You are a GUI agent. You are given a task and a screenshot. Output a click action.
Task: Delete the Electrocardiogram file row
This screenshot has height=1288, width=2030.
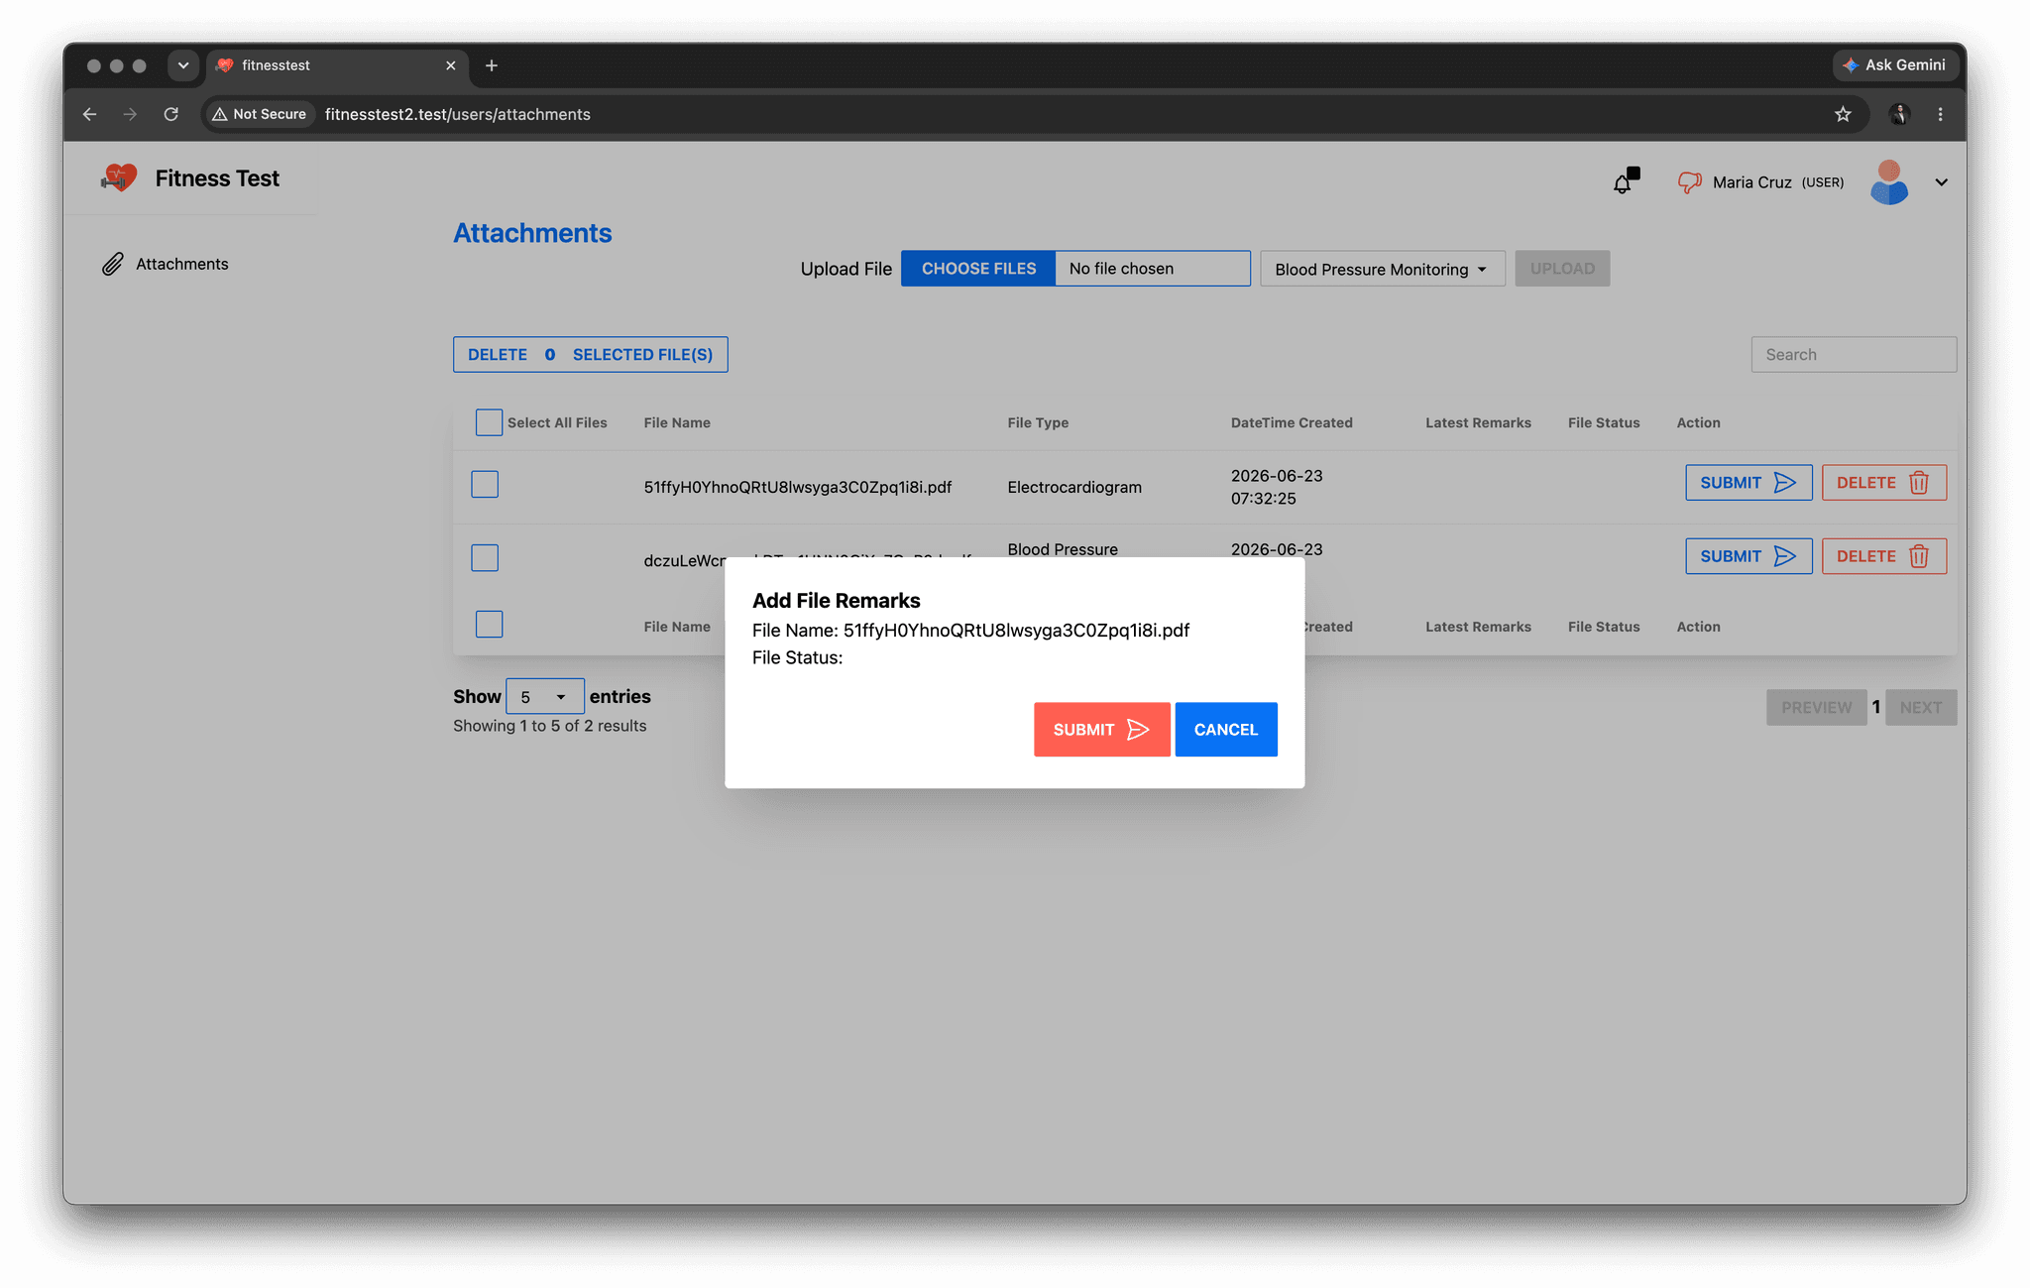pos(1883,483)
